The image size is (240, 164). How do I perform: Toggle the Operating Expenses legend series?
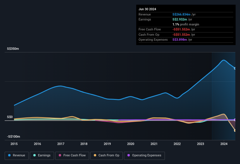pos(144,156)
